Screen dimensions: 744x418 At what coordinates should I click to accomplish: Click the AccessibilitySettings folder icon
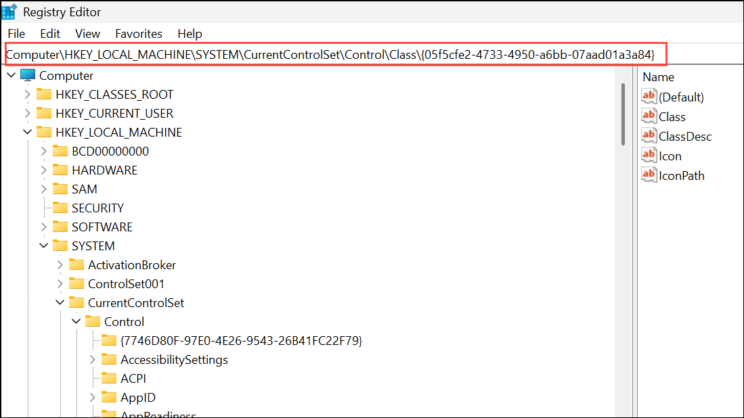coord(109,359)
